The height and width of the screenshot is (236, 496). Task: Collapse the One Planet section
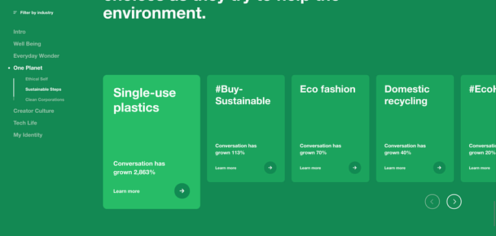[x=28, y=68]
